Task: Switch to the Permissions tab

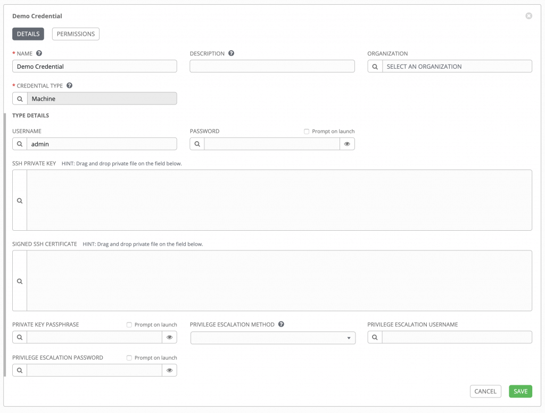Action: tap(76, 34)
